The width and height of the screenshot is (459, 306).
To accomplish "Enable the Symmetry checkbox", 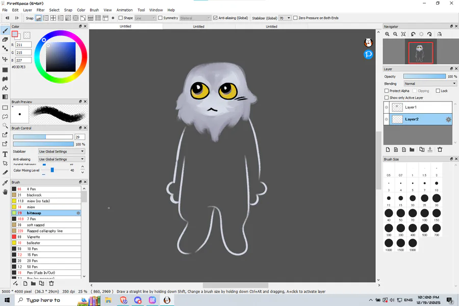I will click(160, 18).
